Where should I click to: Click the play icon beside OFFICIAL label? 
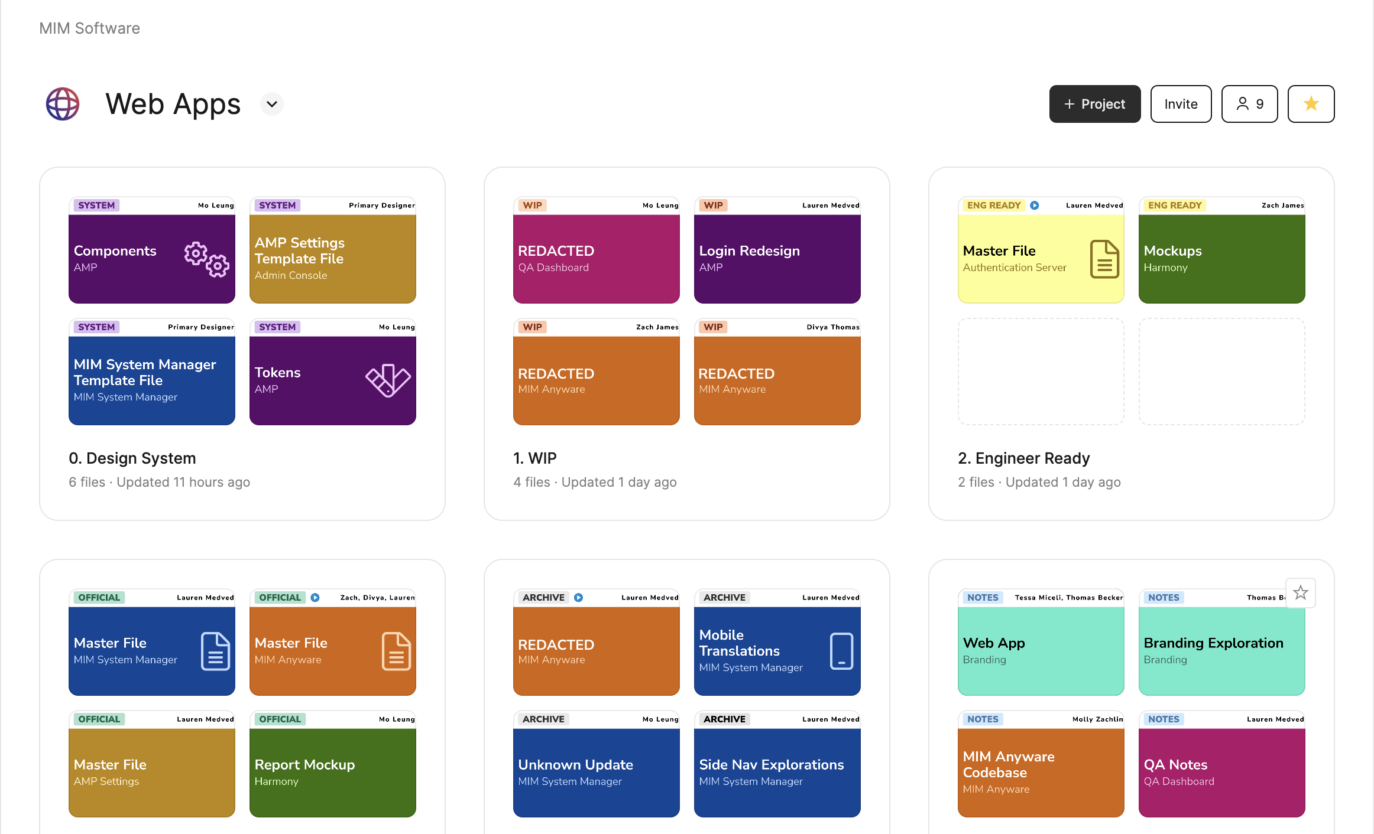[315, 598]
